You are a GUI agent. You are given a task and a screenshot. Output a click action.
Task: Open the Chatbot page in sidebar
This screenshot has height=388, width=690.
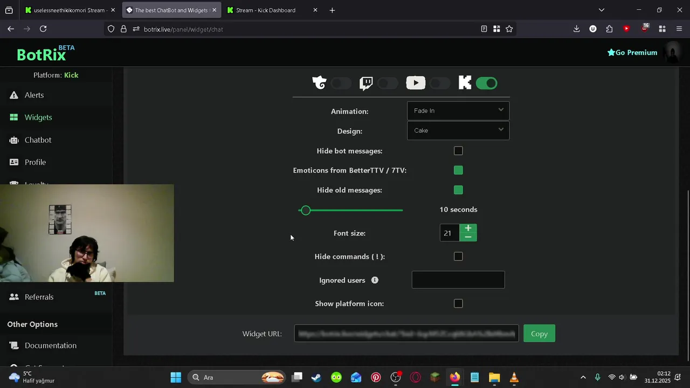[38, 140]
